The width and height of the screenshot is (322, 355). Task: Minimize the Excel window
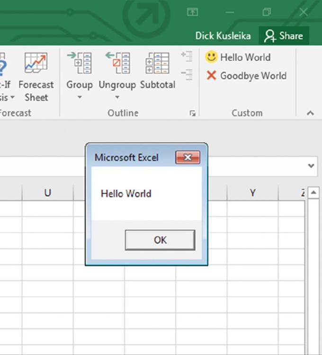(230, 12)
